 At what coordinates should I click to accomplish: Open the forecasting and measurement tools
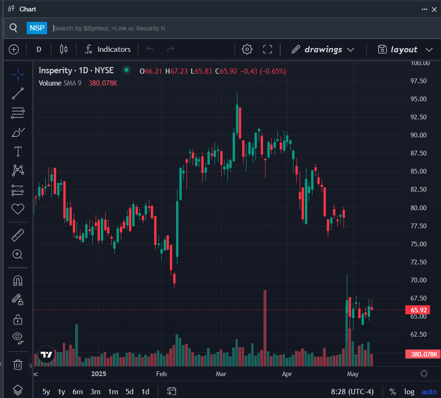coord(18,190)
